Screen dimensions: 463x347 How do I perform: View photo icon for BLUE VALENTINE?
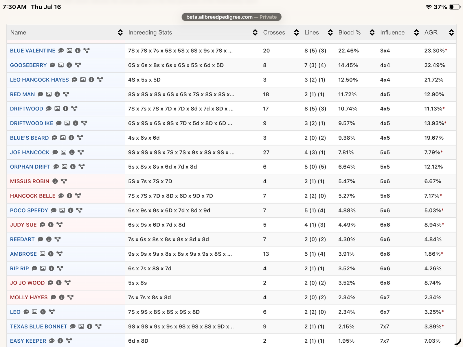(x=69, y=51)
